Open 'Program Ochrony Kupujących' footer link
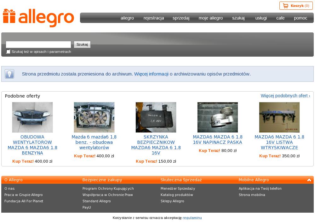Viewport: 315px width, 224px height. (x=108, y=188)
